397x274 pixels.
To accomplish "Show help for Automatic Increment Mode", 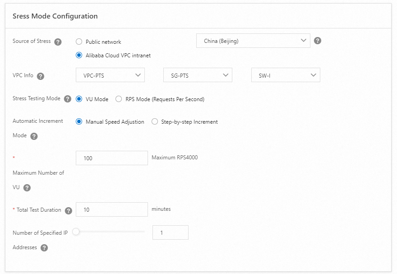I will coord(34,136).
